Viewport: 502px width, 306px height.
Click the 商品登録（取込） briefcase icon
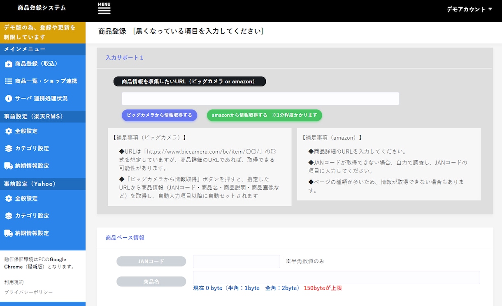[9, 64]
